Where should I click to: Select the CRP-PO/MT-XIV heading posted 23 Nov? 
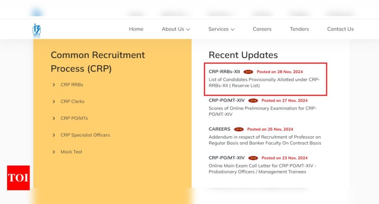(227, 158)
